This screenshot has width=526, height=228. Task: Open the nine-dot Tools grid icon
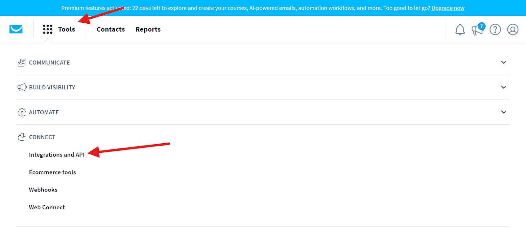tap(48, 29)
